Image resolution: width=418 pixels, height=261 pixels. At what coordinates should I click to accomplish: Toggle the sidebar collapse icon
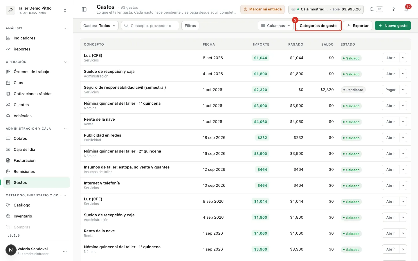(x=84, y=9)
